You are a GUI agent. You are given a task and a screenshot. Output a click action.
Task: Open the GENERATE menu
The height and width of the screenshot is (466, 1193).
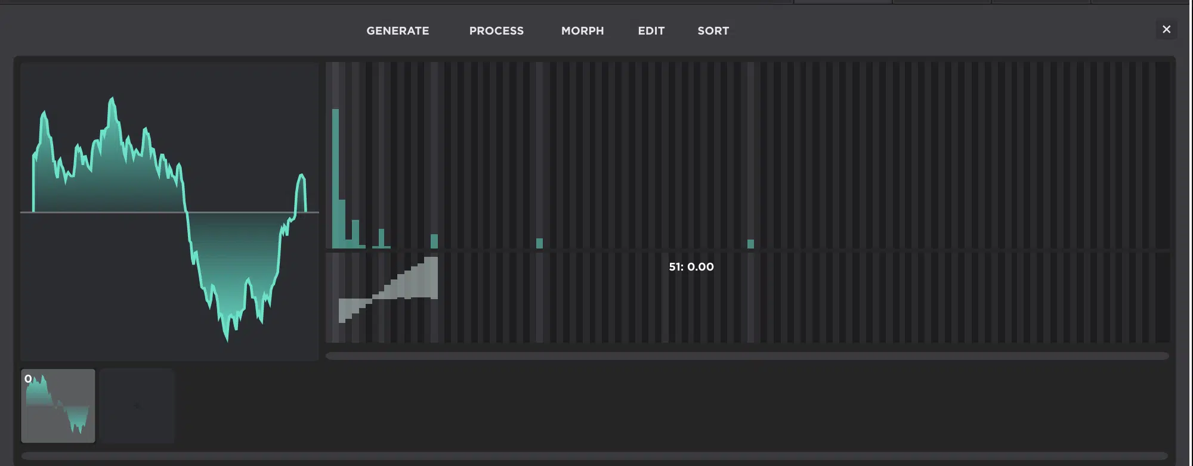397,31
